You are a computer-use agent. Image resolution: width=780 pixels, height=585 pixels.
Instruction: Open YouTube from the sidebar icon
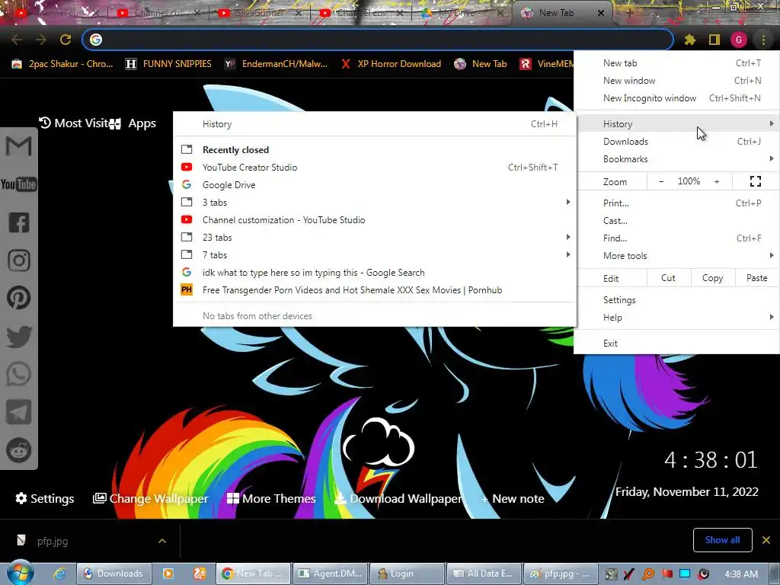19,184
